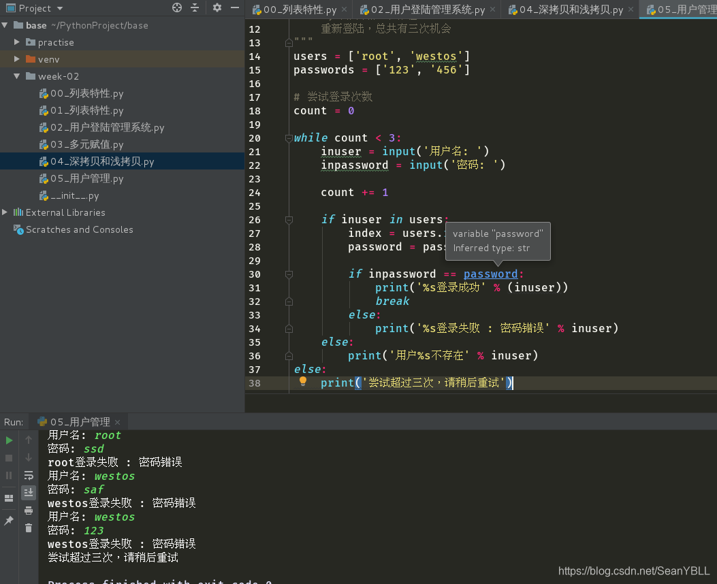Close the 04_深拷贝和浅拷贝.py editor tab
This screenshot has height=584, width=717.
pos(631,9)
